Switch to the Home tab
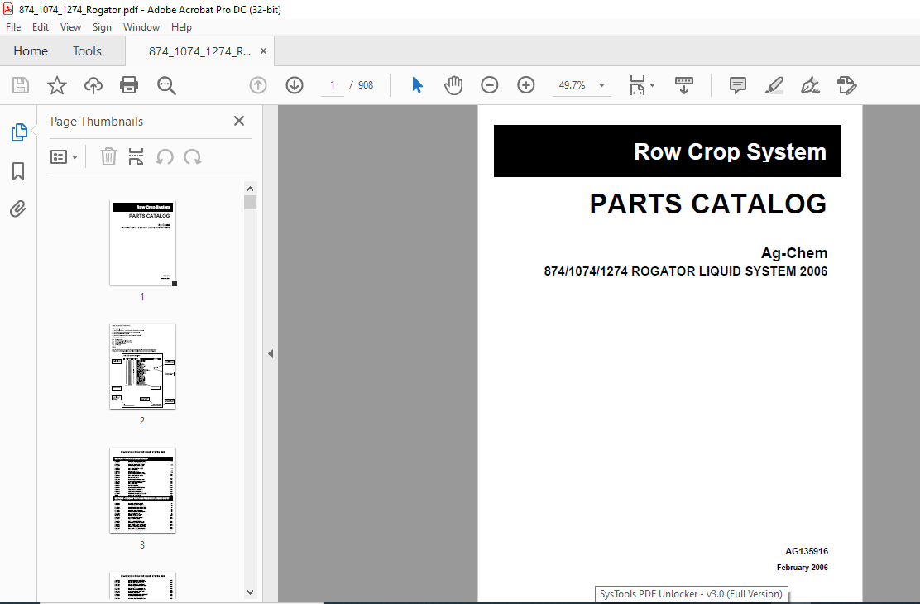This screenshot has width=920, height=604. (x=31, y=51)
